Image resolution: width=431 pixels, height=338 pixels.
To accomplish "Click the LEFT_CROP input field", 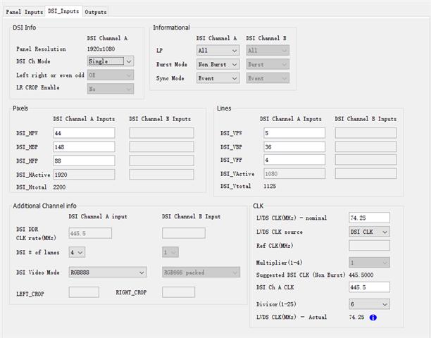I will [x=84, y=292].
